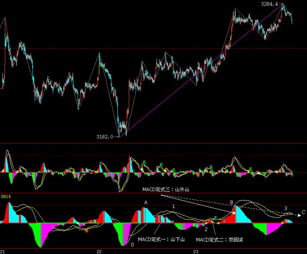Select the yellow 0814 indicator label

(6, 197)
